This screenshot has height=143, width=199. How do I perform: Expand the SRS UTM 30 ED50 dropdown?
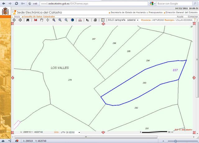79,132
